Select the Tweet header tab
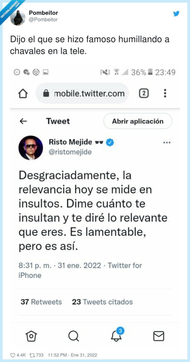 tap(58, 121)
